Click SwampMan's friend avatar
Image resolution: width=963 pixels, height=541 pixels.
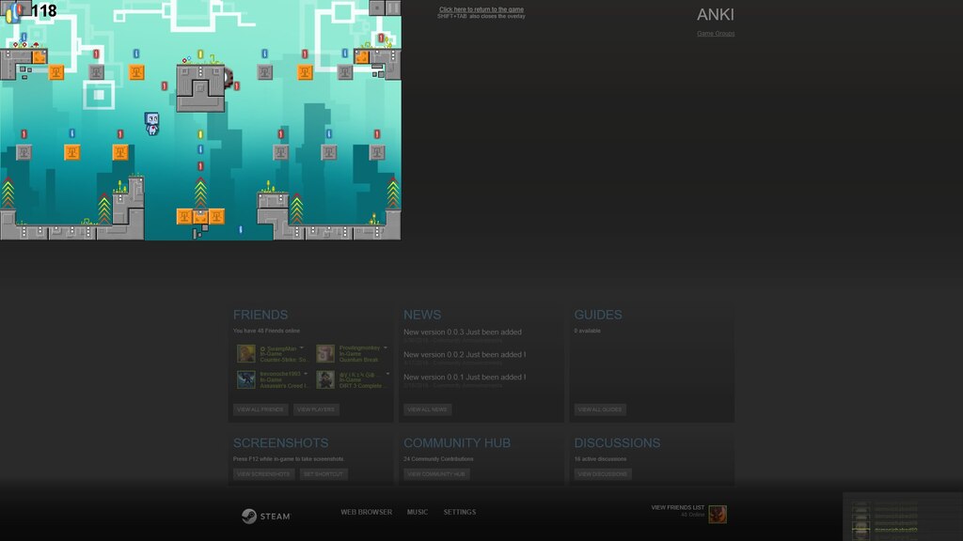pos(246,353)
